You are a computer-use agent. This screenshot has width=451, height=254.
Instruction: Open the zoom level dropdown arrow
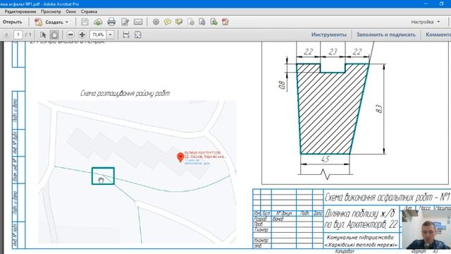[110, 35]
